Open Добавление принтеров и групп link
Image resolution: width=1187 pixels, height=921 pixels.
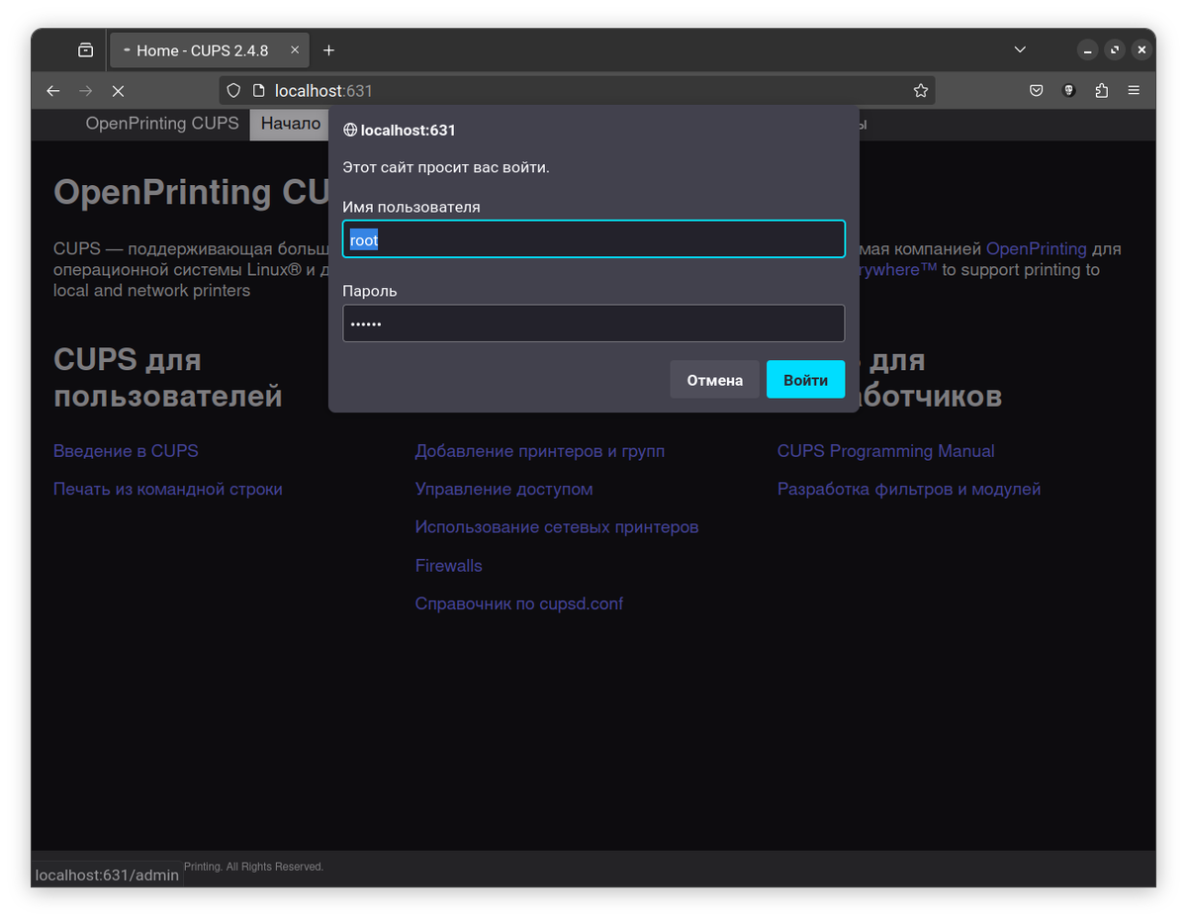[540, 451]
